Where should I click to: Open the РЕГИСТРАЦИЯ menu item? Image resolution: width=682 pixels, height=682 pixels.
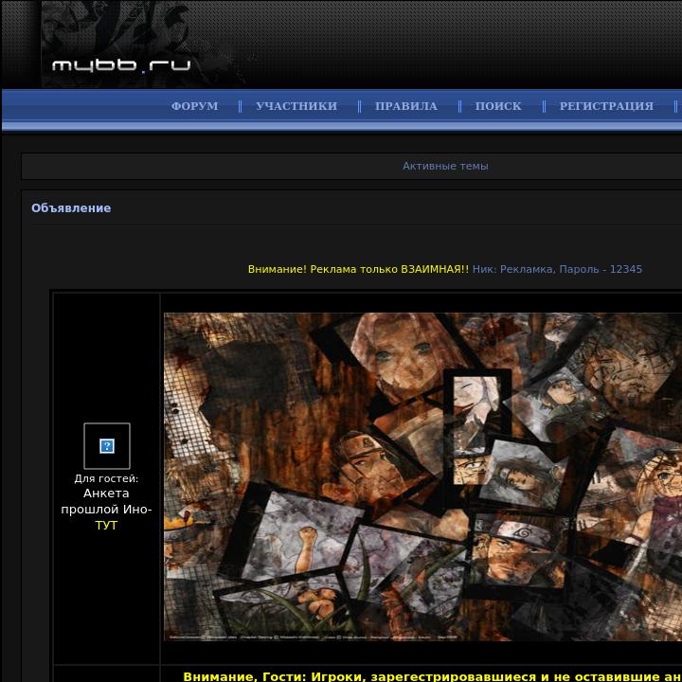[x=606, y=106]
